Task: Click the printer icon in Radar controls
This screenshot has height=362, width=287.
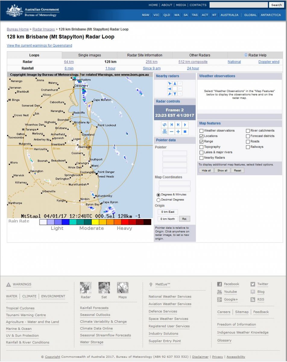Action: [x=164, y=132]
